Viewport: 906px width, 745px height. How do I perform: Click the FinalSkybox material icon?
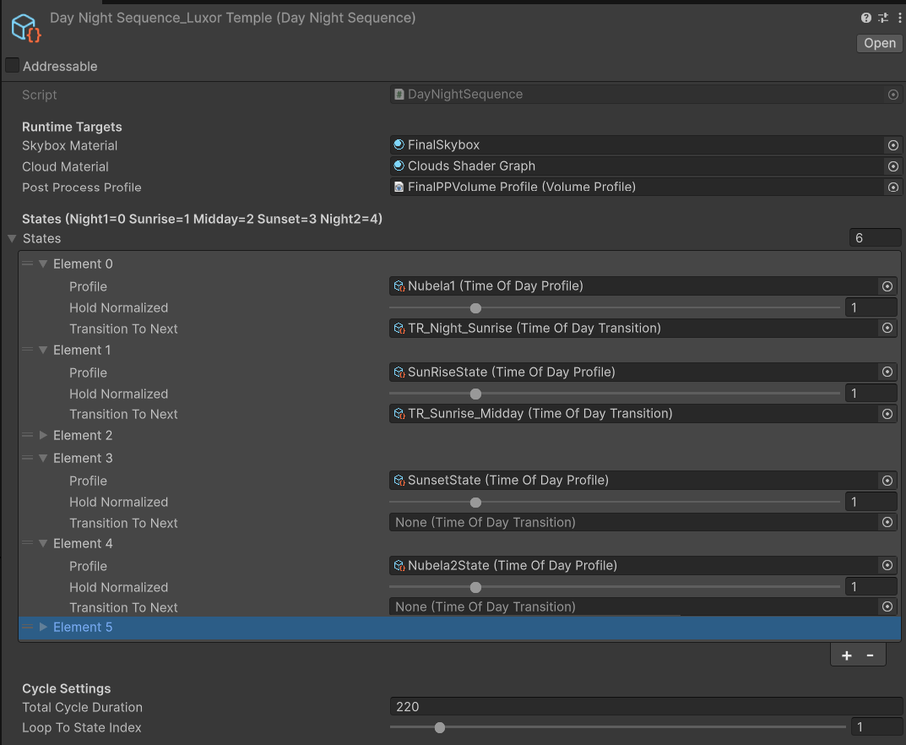399,144
